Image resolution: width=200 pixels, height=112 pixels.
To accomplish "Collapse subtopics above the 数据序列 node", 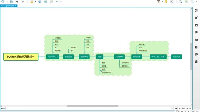I will [84, 54].
